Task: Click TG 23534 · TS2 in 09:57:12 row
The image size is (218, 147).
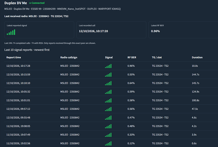Action: [160, 109]
